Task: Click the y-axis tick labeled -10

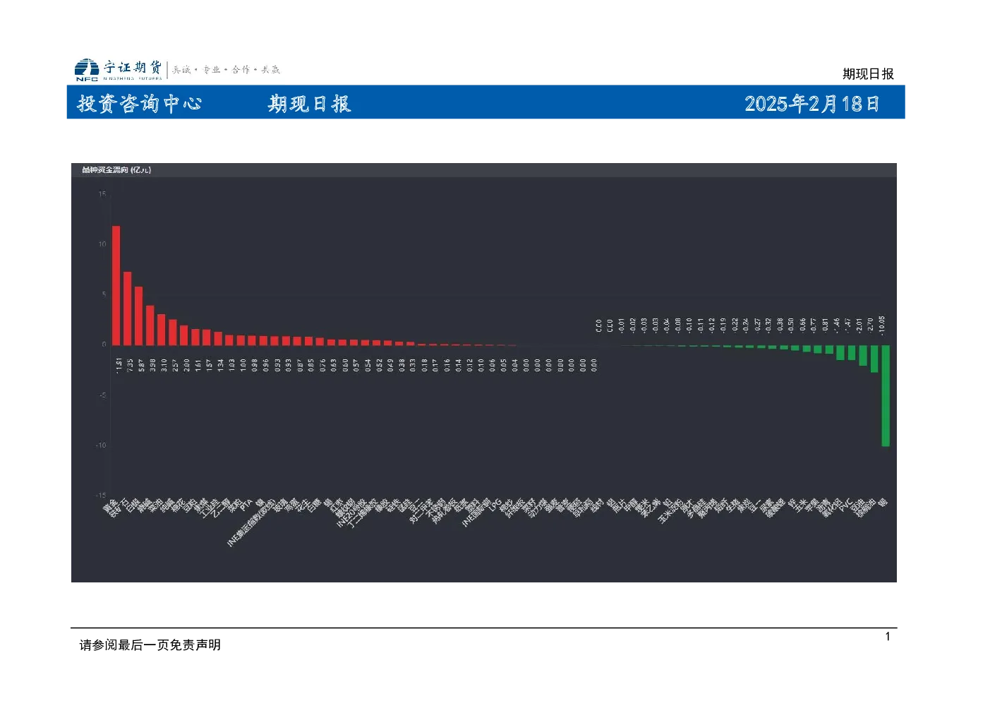Action: tap(101, 445)
